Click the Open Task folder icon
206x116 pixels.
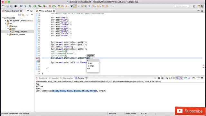pyautogui.click(x=62, y=6)
